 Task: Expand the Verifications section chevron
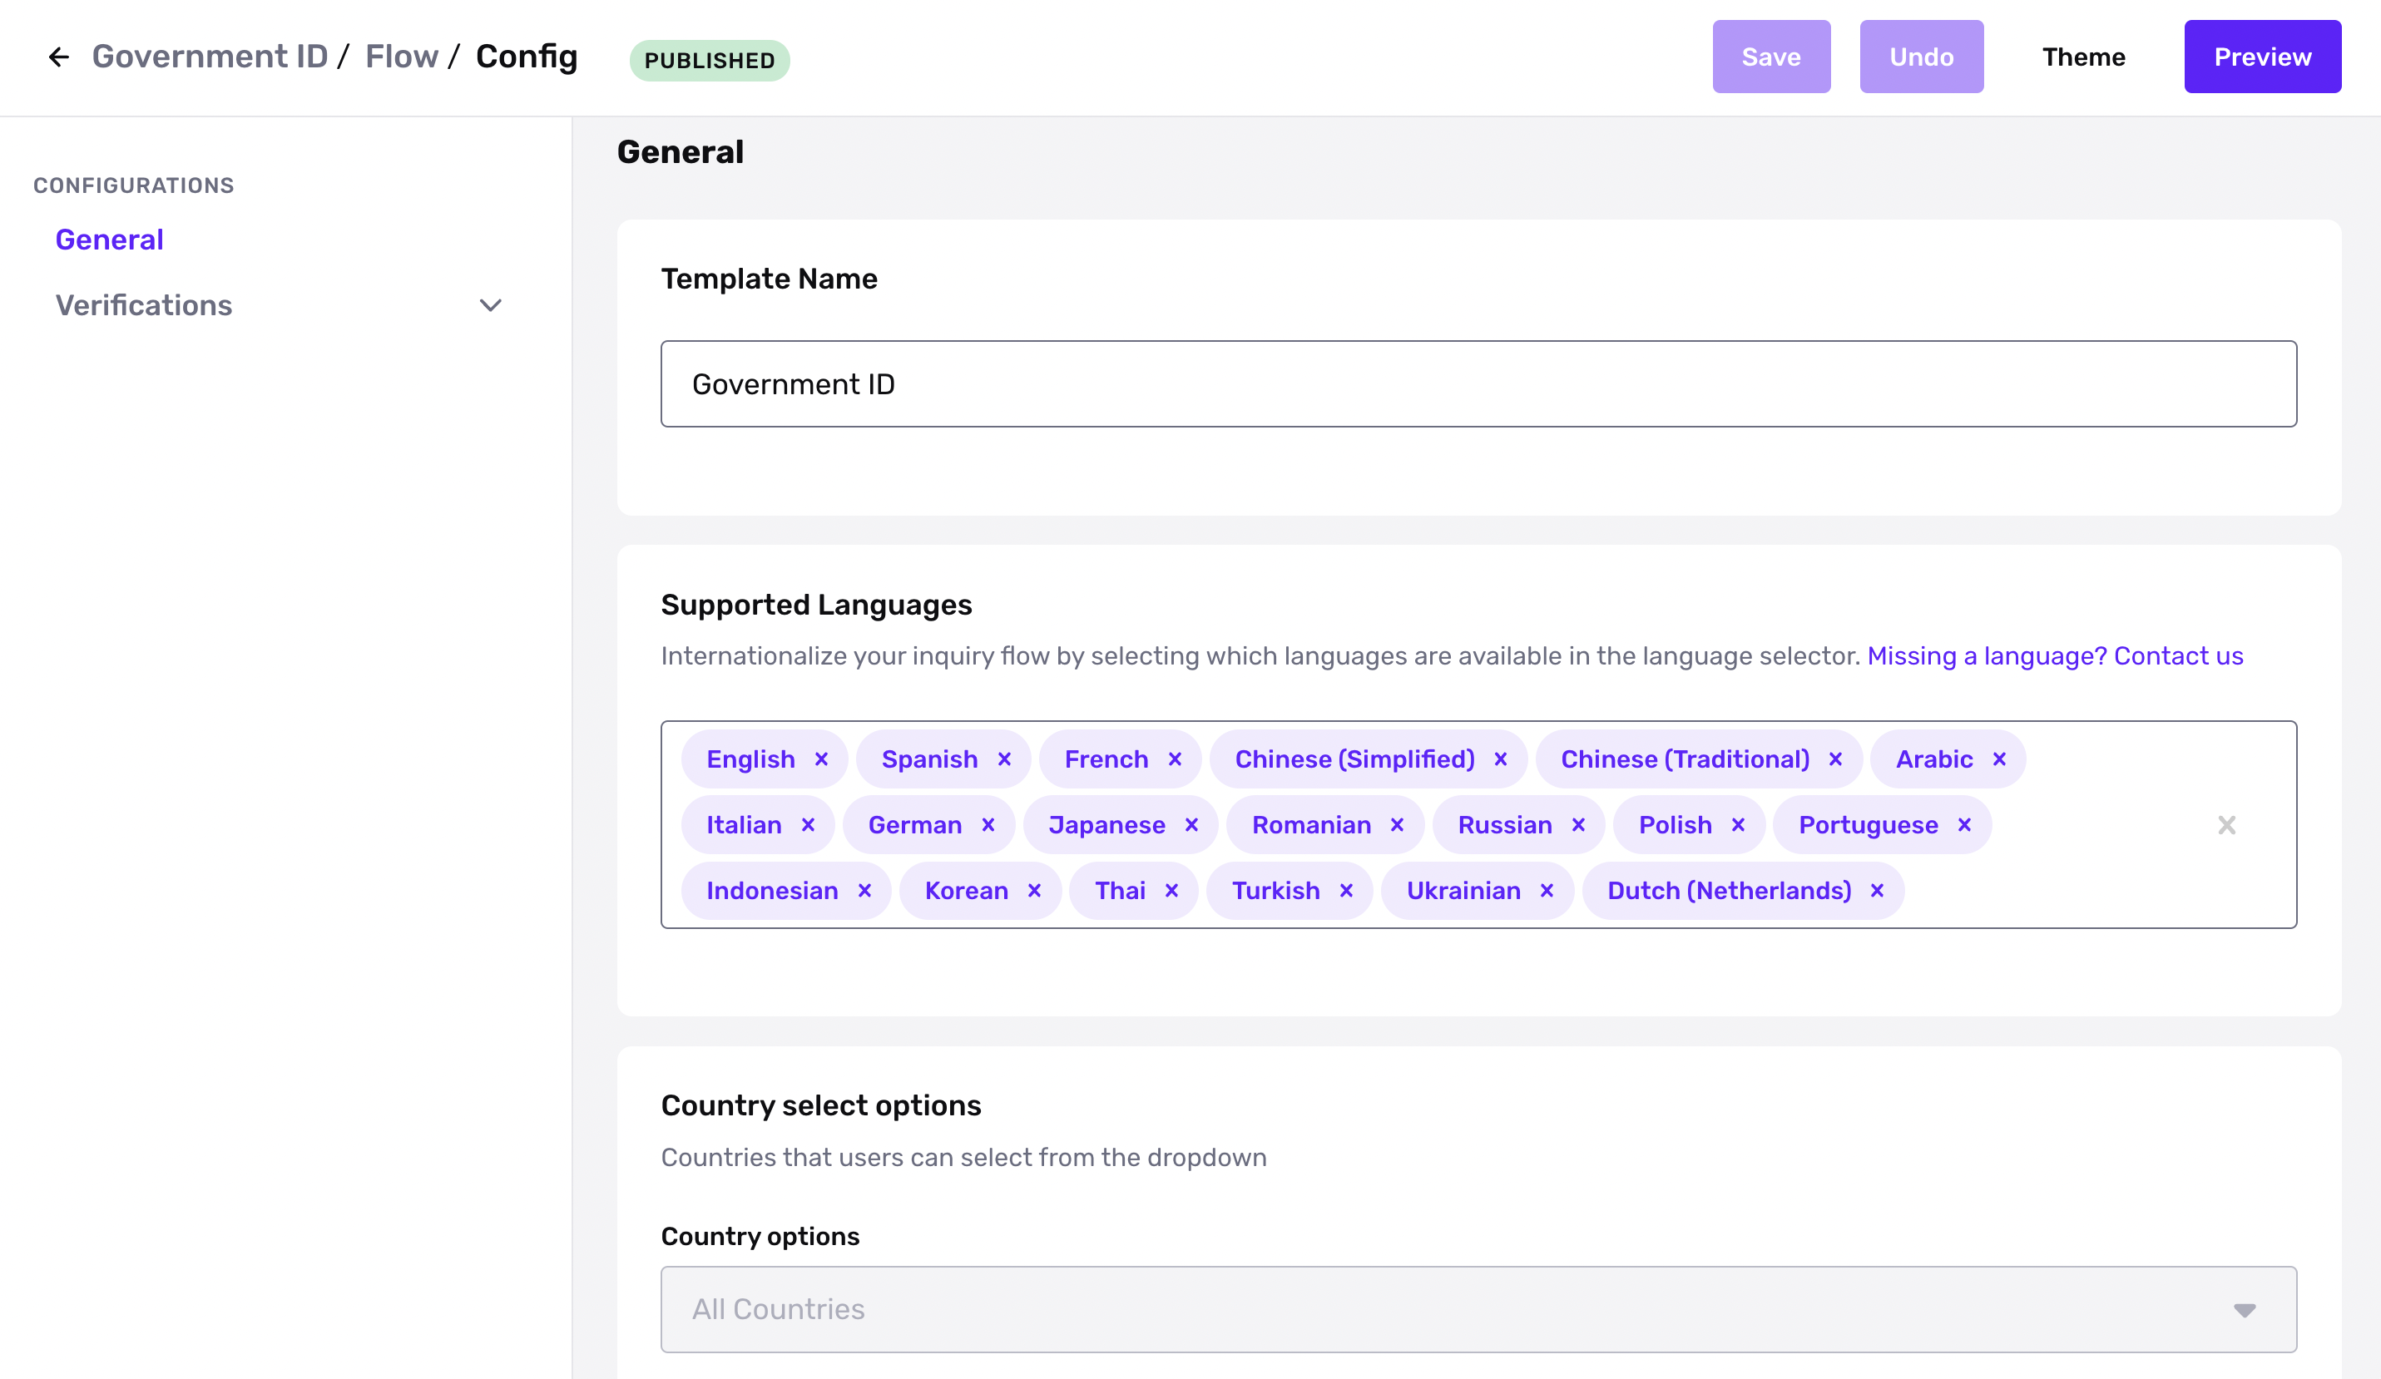coord(490,305)
